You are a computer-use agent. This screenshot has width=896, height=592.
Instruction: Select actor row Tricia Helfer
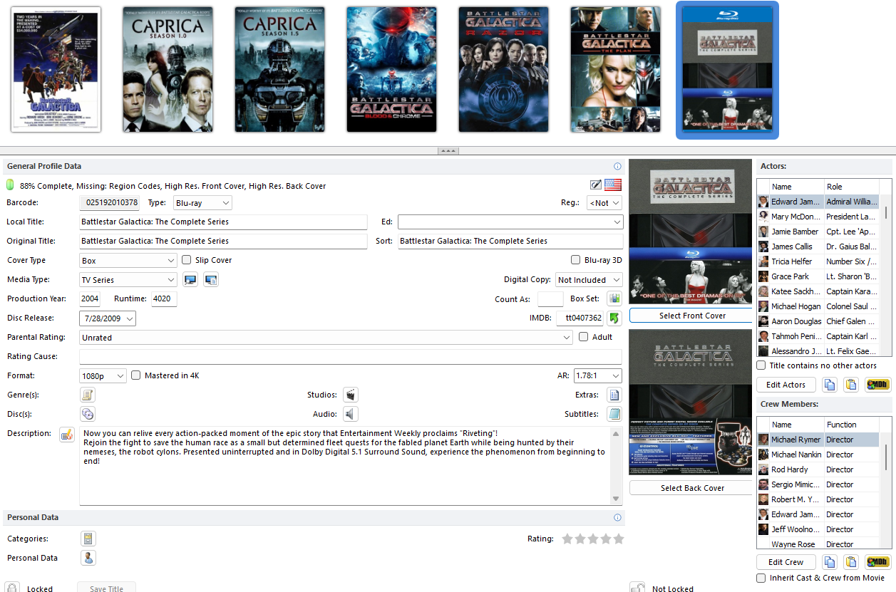click(818, 261)
